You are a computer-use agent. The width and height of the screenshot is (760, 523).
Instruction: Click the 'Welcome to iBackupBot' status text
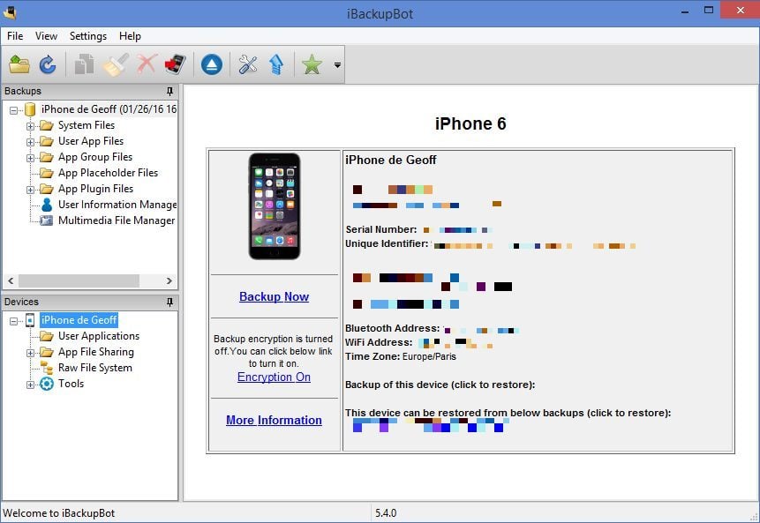point(59,513)
